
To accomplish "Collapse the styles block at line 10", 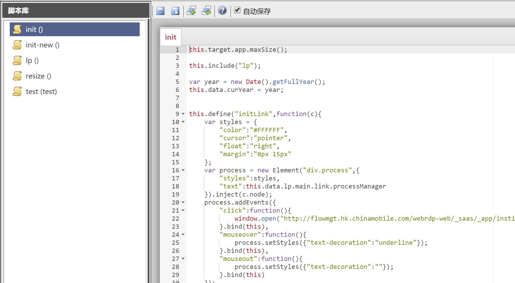I will point(183,122).
